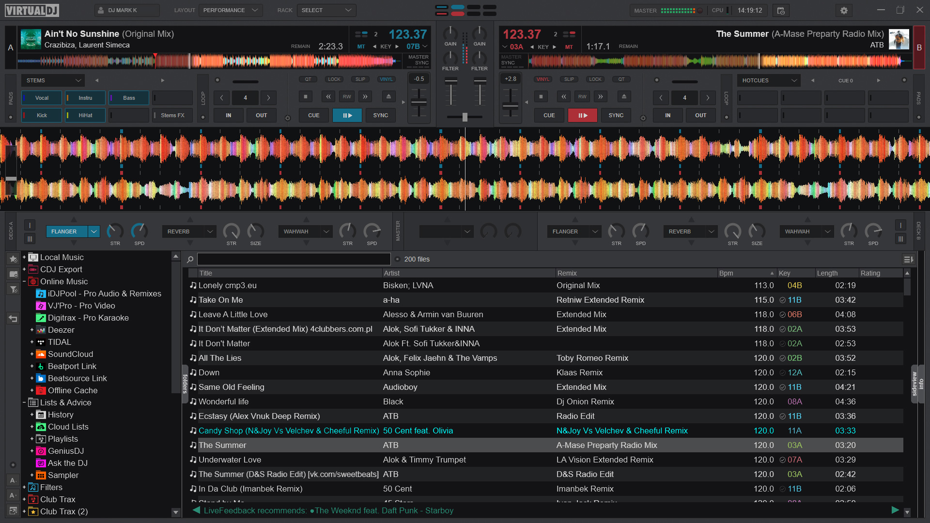Screen dimensions: 930x523
Task: Click the CUE button on deck A
Action: click(313, 115)
